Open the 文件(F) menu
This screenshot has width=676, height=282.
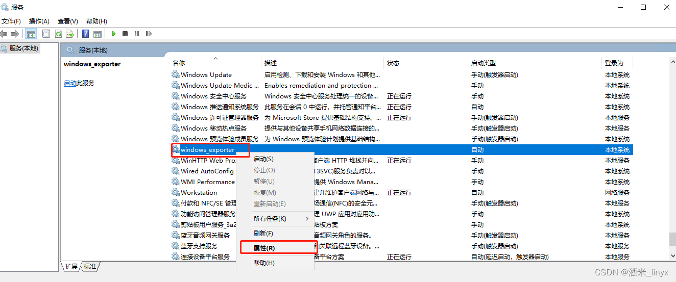pyautogui.click(x=11, y=21)
